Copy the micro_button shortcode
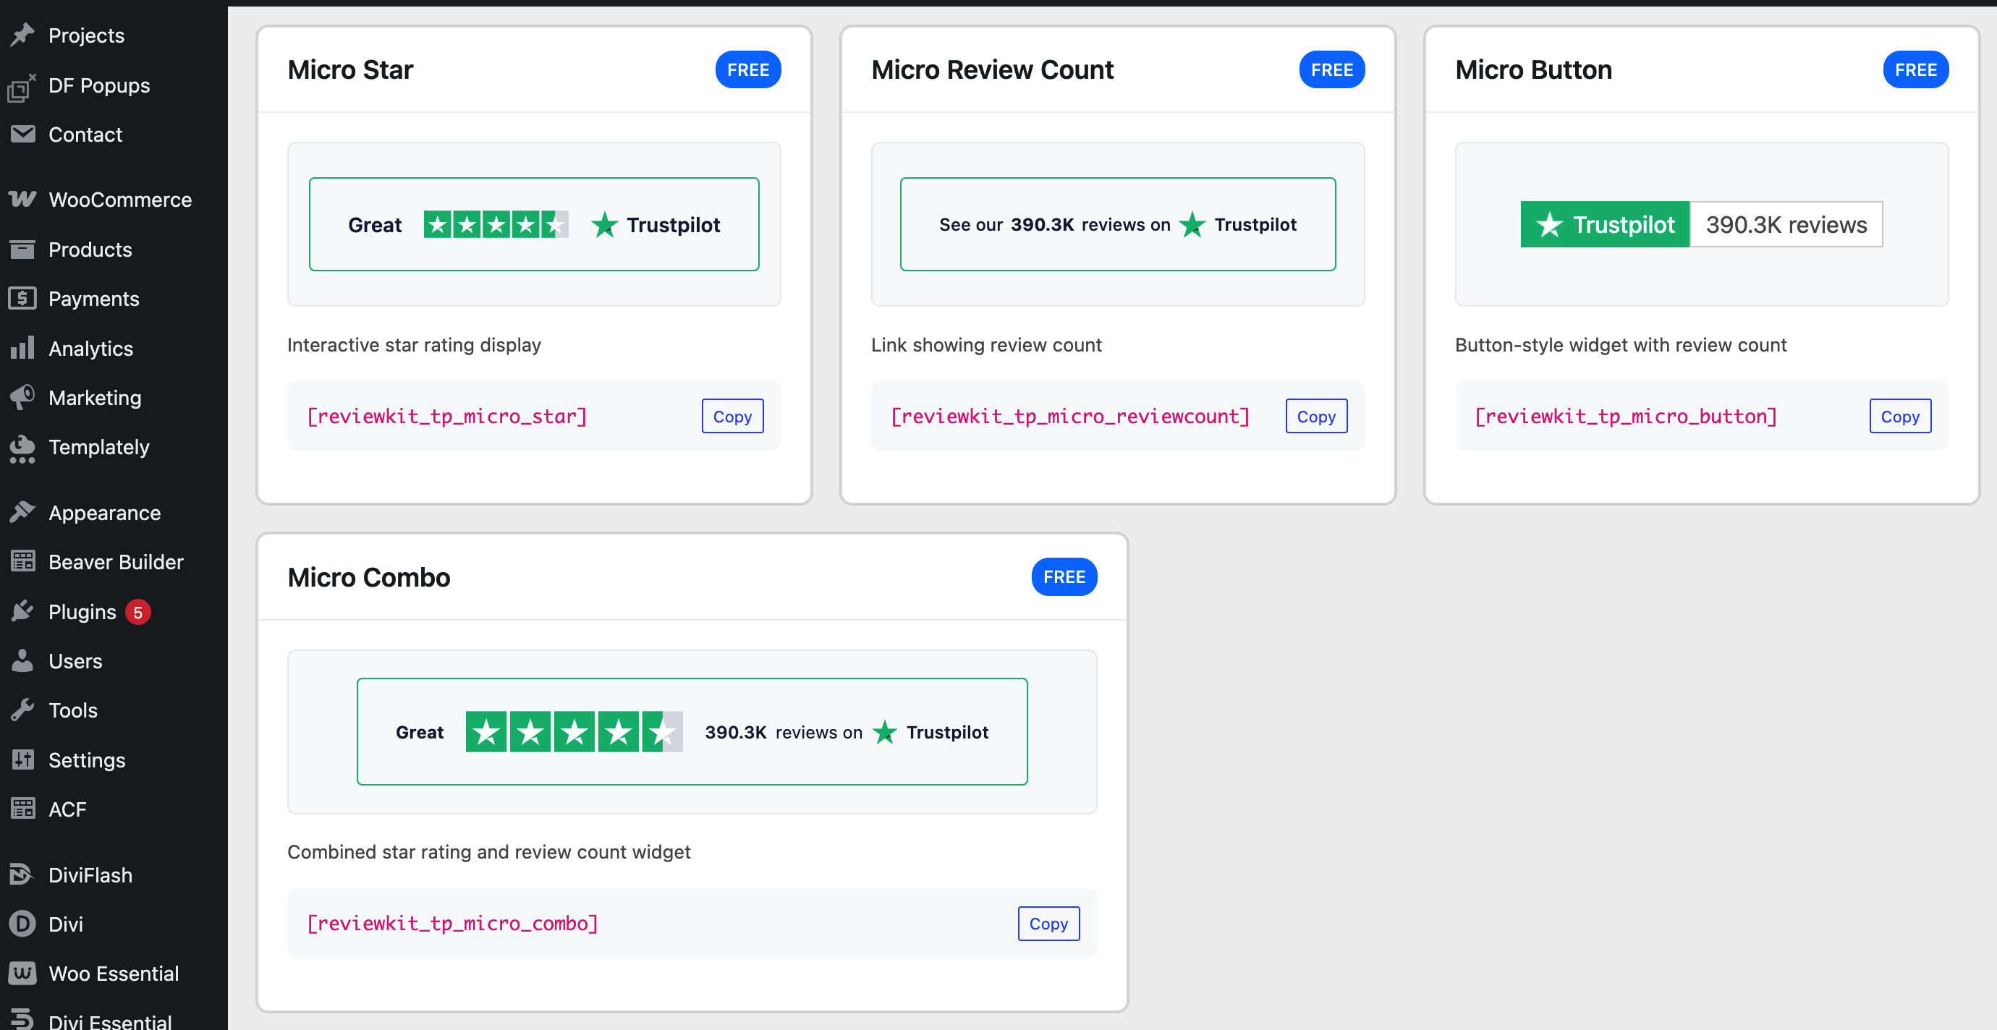 pyautogui.click(x=1899, y=416)
